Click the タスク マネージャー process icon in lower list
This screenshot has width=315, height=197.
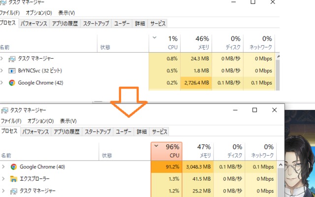[x=14, y=191]
